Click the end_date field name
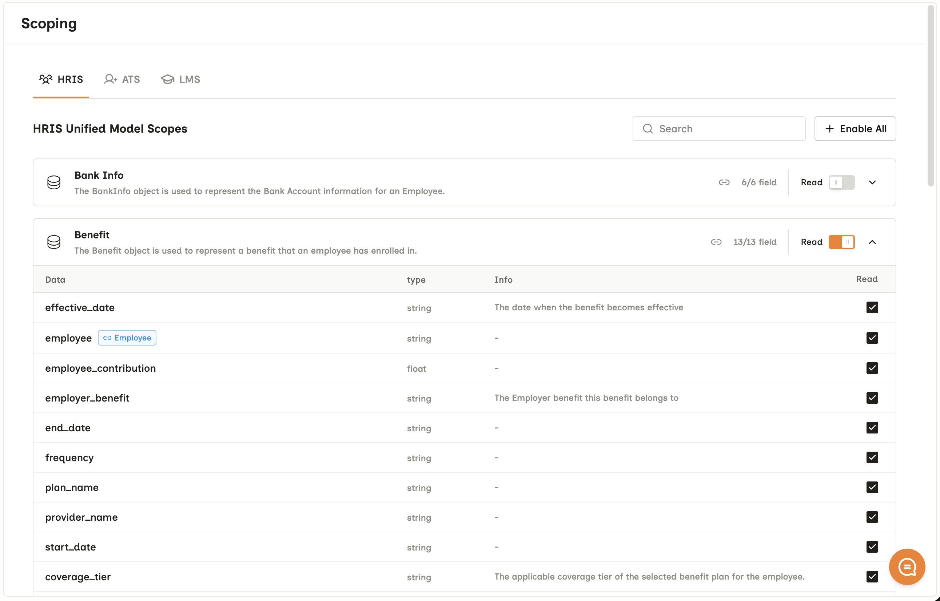This screenshot has height=601, width=940. pyautogui.click(x=68, y=428)
